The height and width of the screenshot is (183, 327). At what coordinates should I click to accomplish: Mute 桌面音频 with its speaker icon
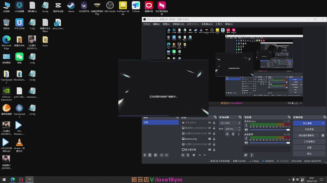[x=246, y=143]
